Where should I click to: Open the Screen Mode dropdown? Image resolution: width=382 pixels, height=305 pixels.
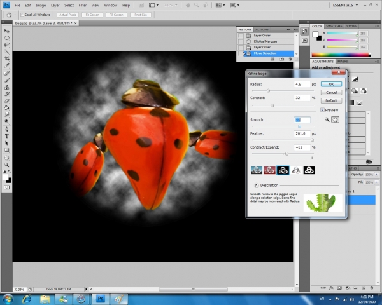[x=234, y=5]
